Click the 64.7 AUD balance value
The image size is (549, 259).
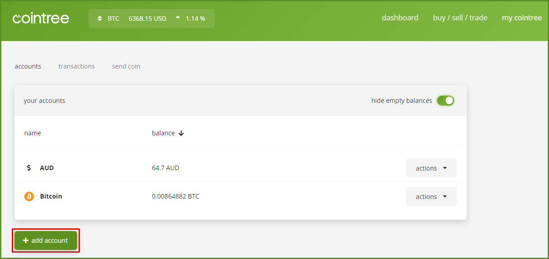pyautogui.click(x=166, y=168)
